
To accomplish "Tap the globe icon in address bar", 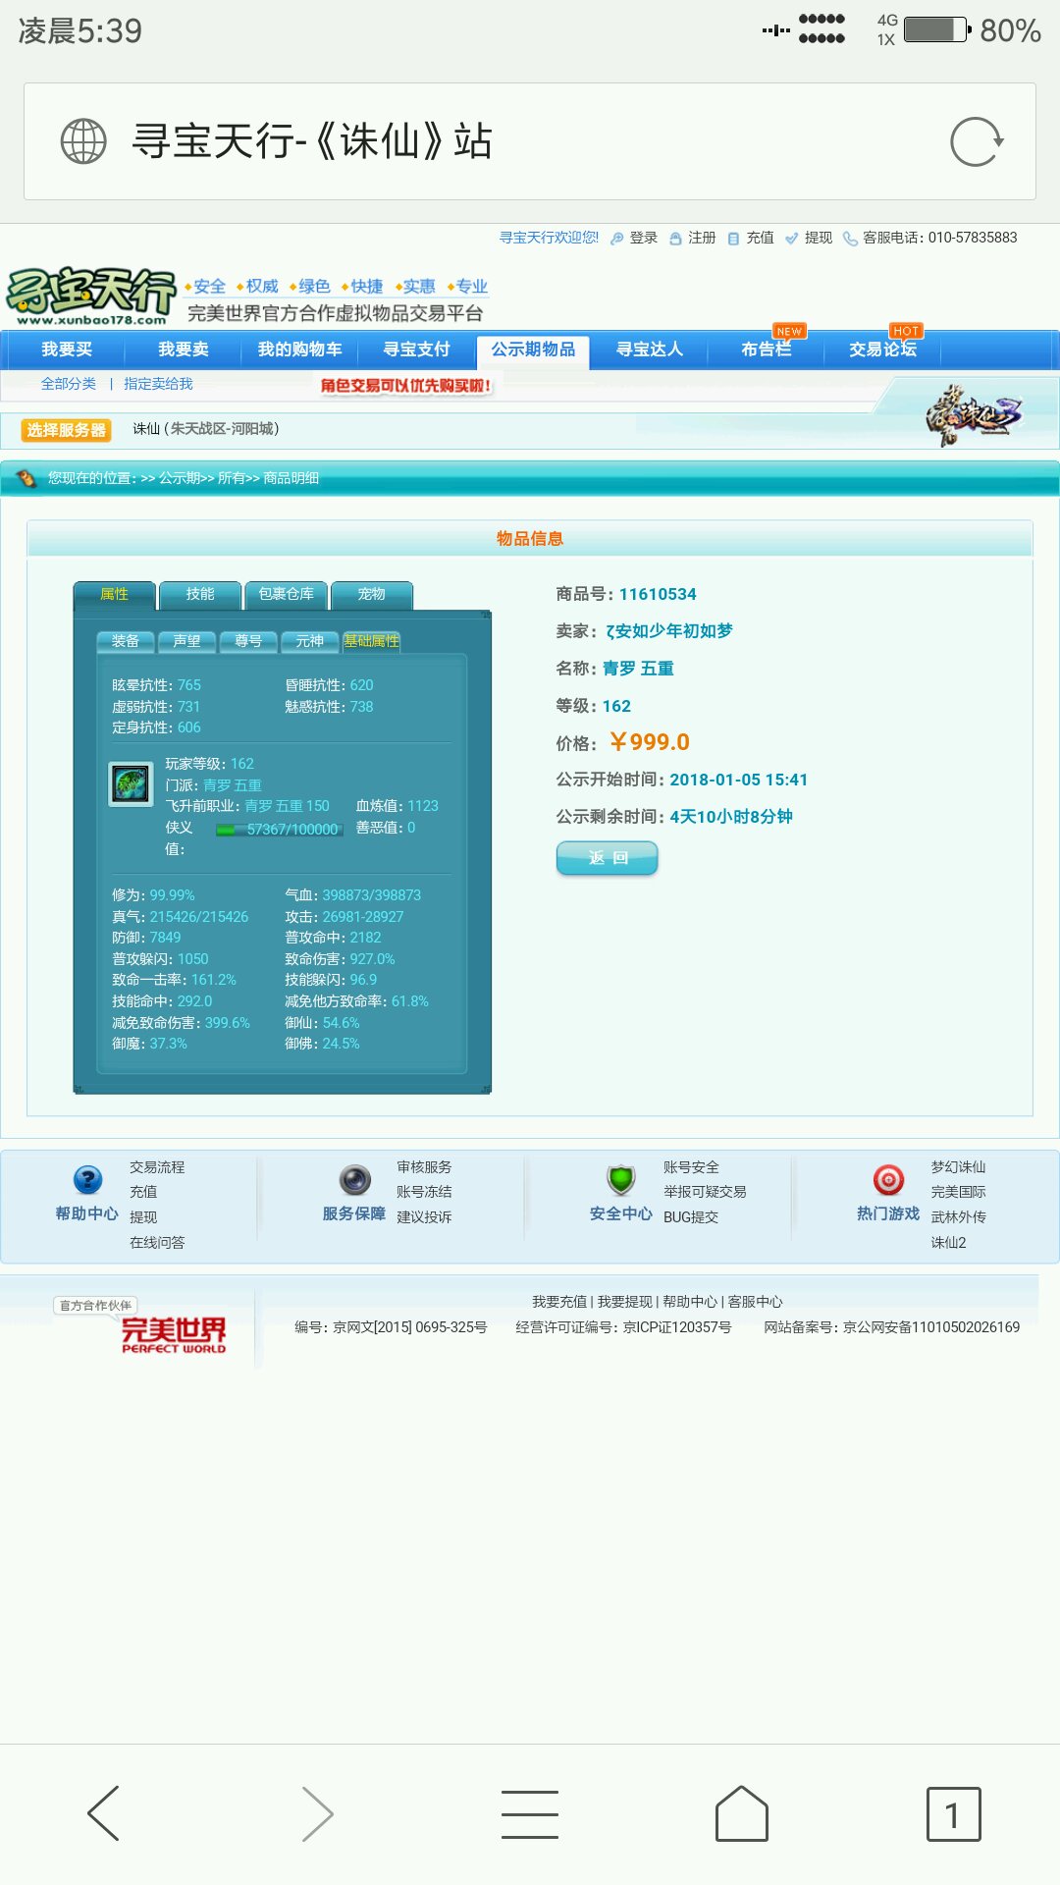I will (83, 141).
